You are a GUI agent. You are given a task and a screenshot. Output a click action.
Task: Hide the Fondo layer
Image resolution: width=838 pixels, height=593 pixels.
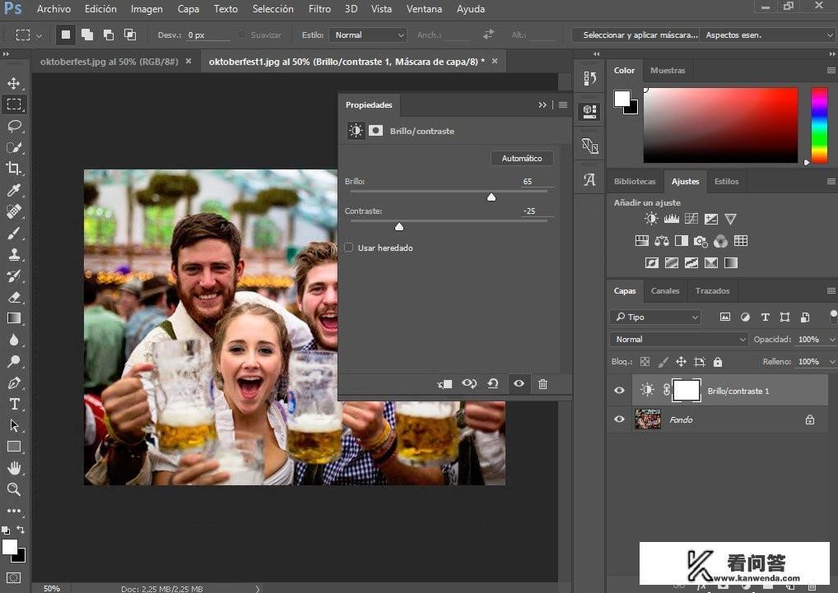(x=620, y=419)
